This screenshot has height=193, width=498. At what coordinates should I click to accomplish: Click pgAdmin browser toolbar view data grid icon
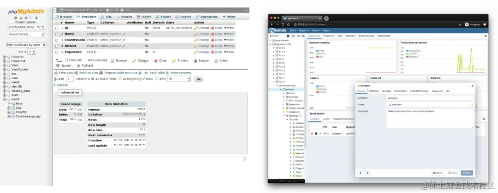(293, 36)
